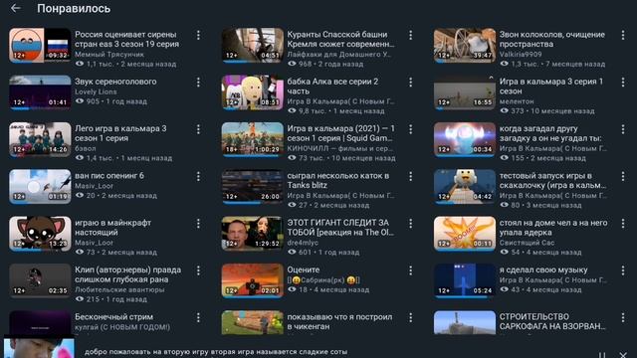Open channel name 'dre4mlyc'
This screenshot has height=358, width=637.
303,243
